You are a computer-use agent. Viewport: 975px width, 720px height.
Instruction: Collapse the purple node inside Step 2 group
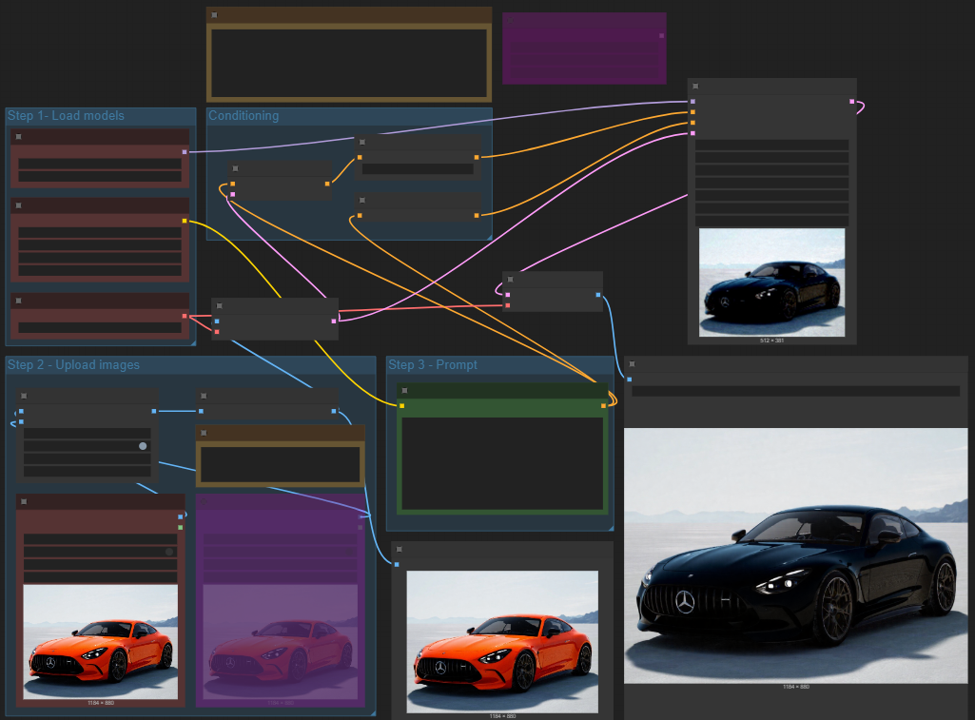204,502
